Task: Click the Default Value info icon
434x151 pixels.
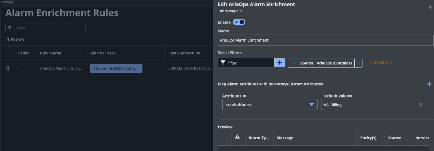Action: click(x=350, y=96)
